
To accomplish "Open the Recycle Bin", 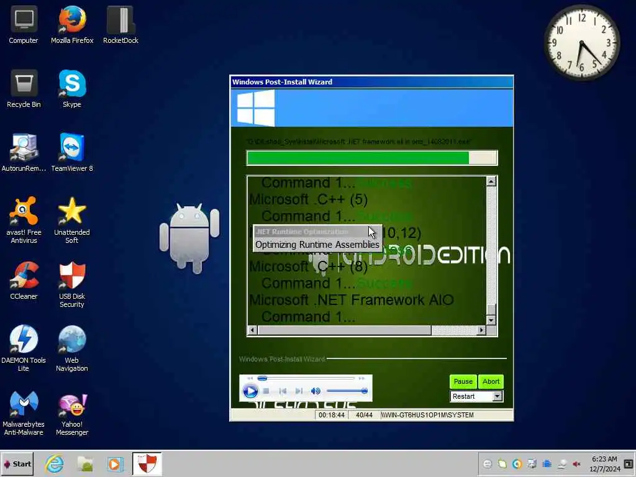I will [24, 89].
